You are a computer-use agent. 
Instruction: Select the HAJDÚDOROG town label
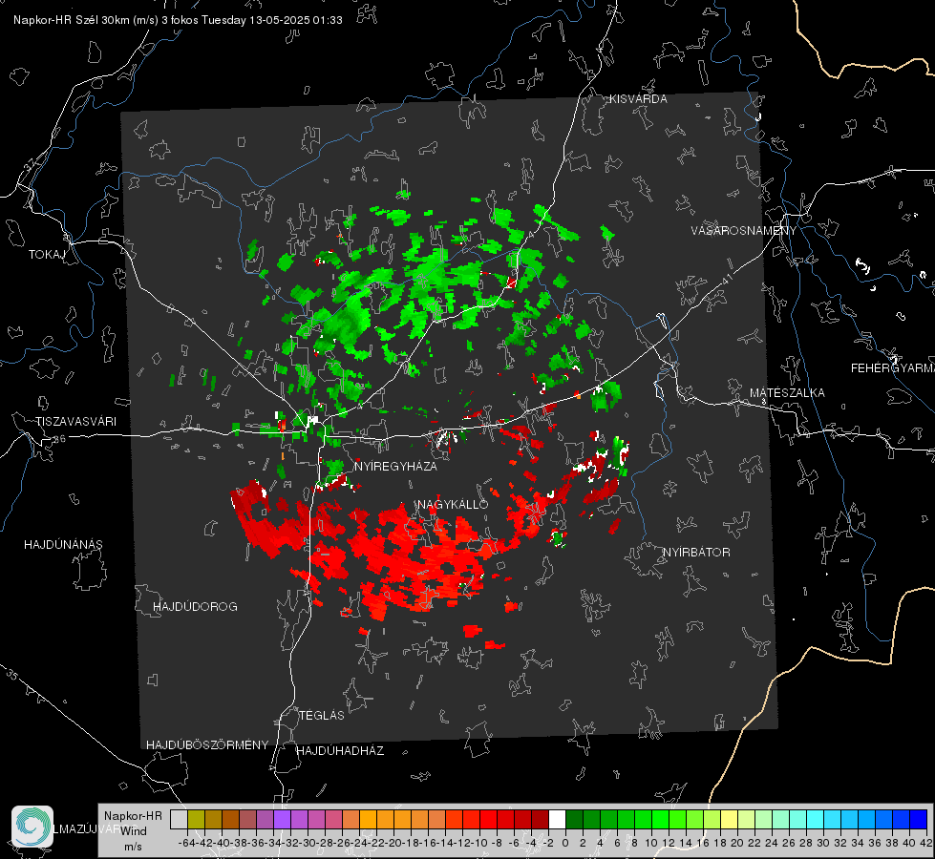pyautogui.click(x=195, y=607)
